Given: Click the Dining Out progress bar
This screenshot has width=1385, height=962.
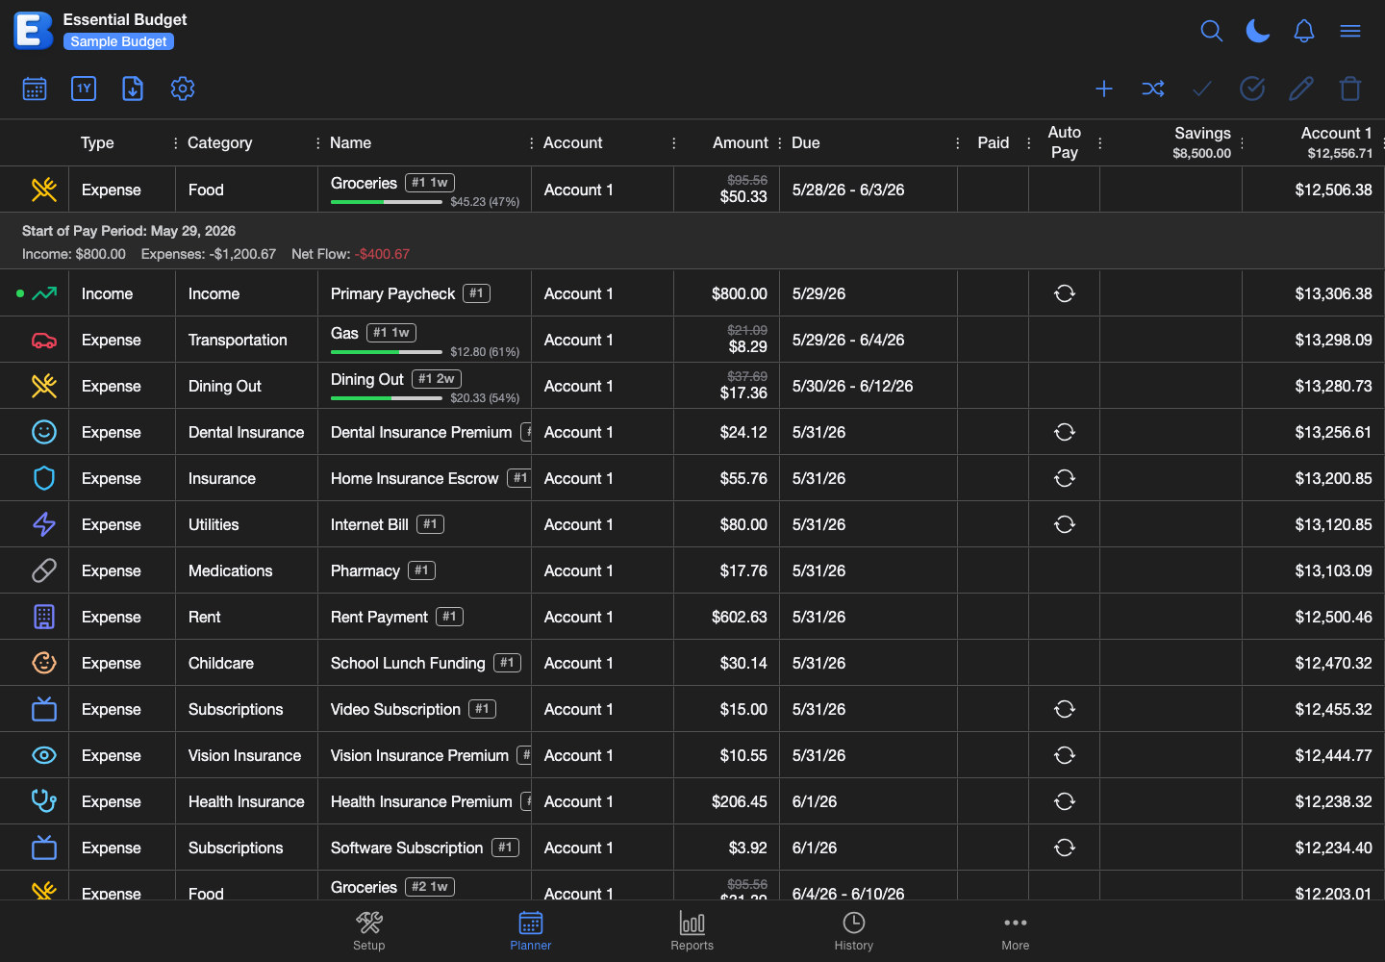Looking at the screenshot, I should pyautogui.click(x=387, y=397).
